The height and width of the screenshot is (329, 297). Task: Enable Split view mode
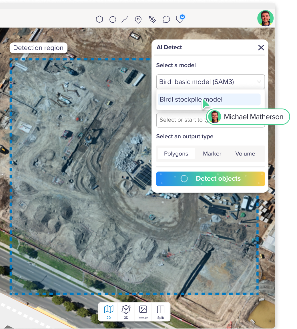160,312
